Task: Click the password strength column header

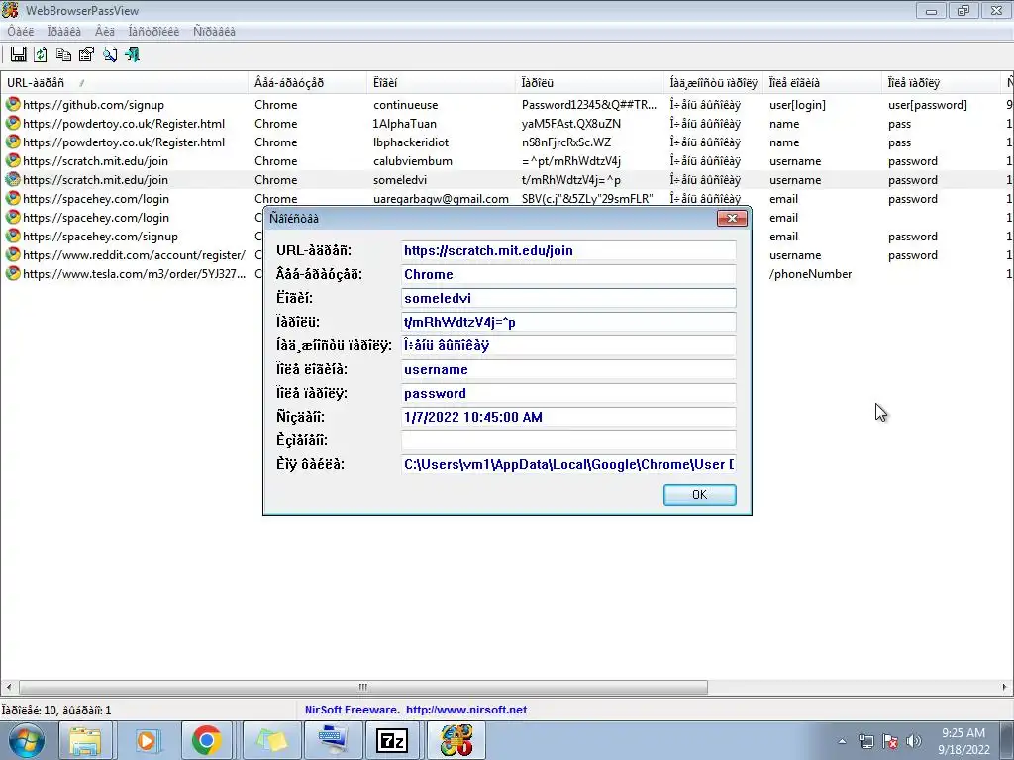Action: 713,83
